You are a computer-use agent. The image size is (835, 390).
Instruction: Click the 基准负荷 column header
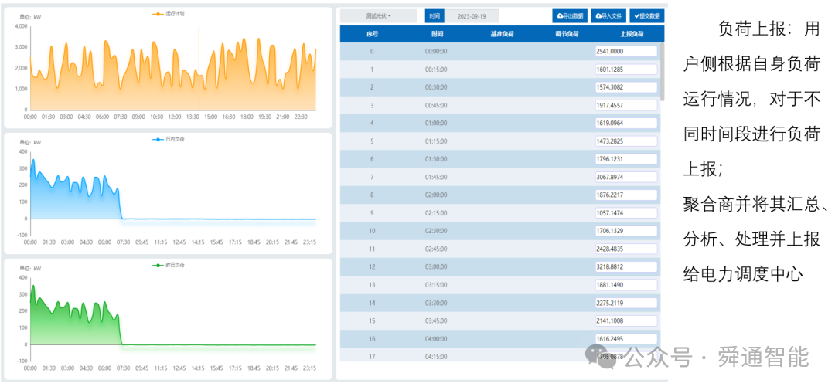(x=502, y=35)
